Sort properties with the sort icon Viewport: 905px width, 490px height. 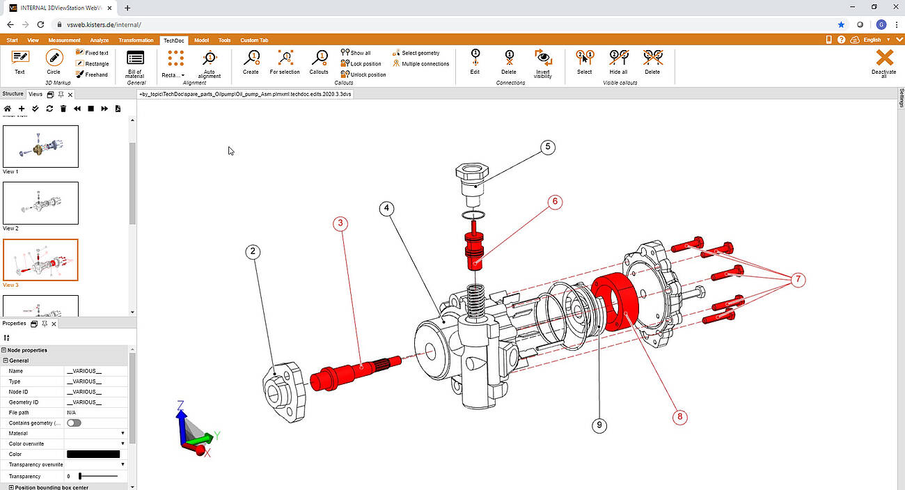click(x=7, y=338)
